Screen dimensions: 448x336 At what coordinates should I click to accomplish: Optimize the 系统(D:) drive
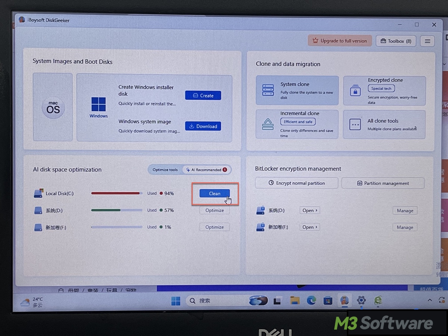click(x=215, y=210)
